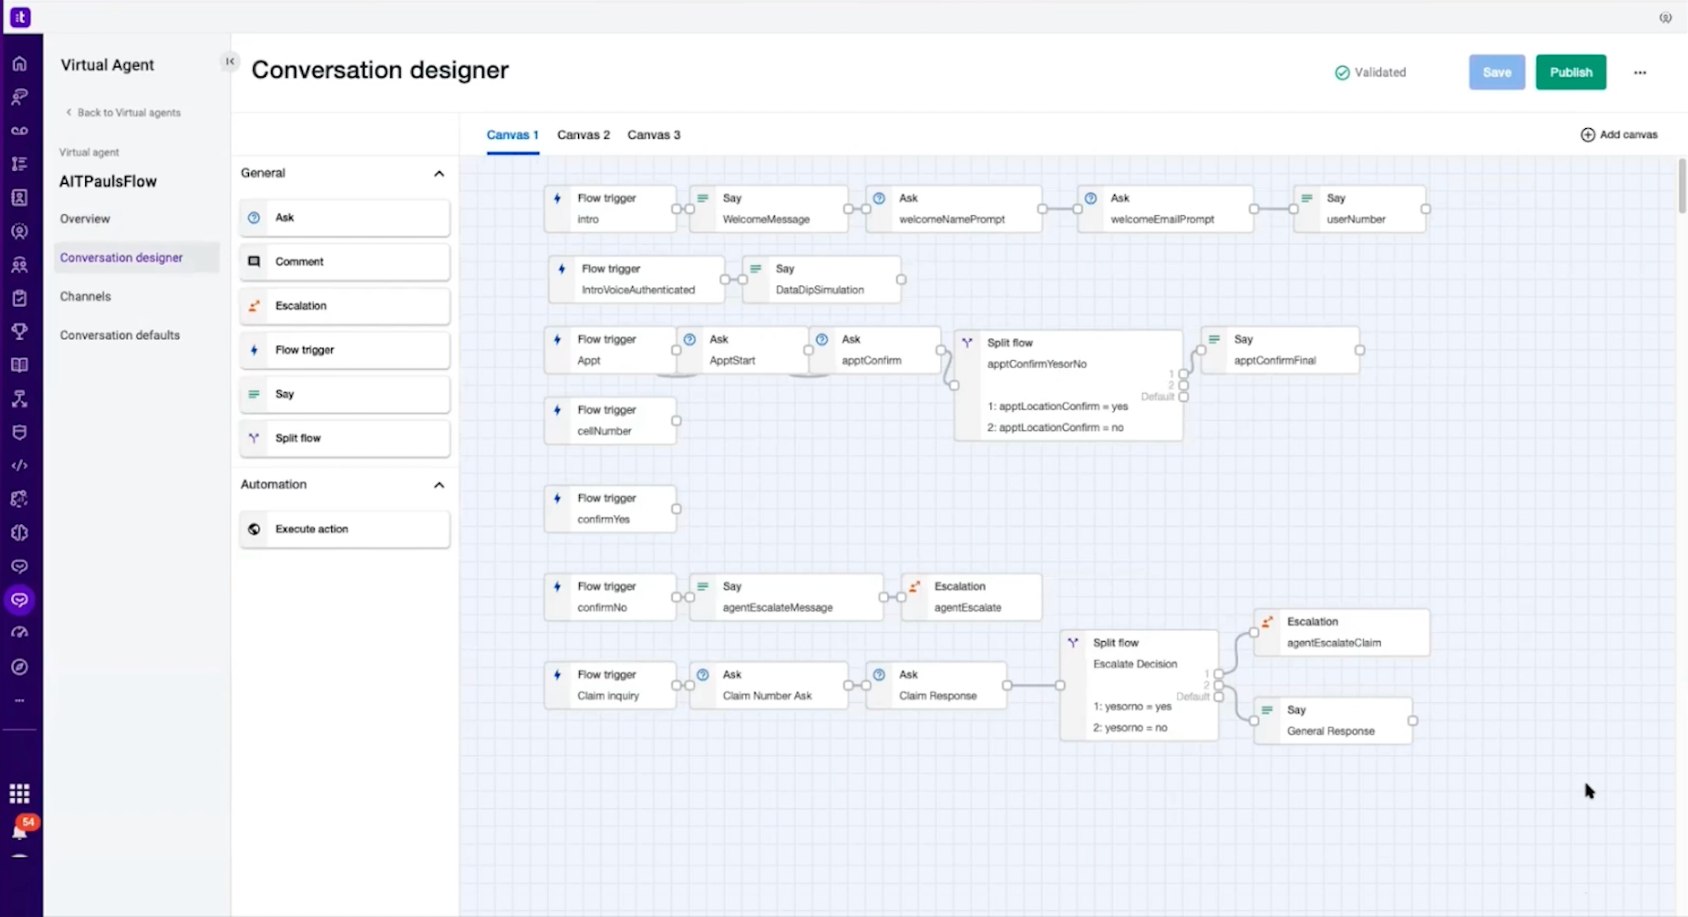Image resolution: width=1688 pixels, height=917 pixels.
Task: Click the Execute action icon in Automation
Action: 254,528
